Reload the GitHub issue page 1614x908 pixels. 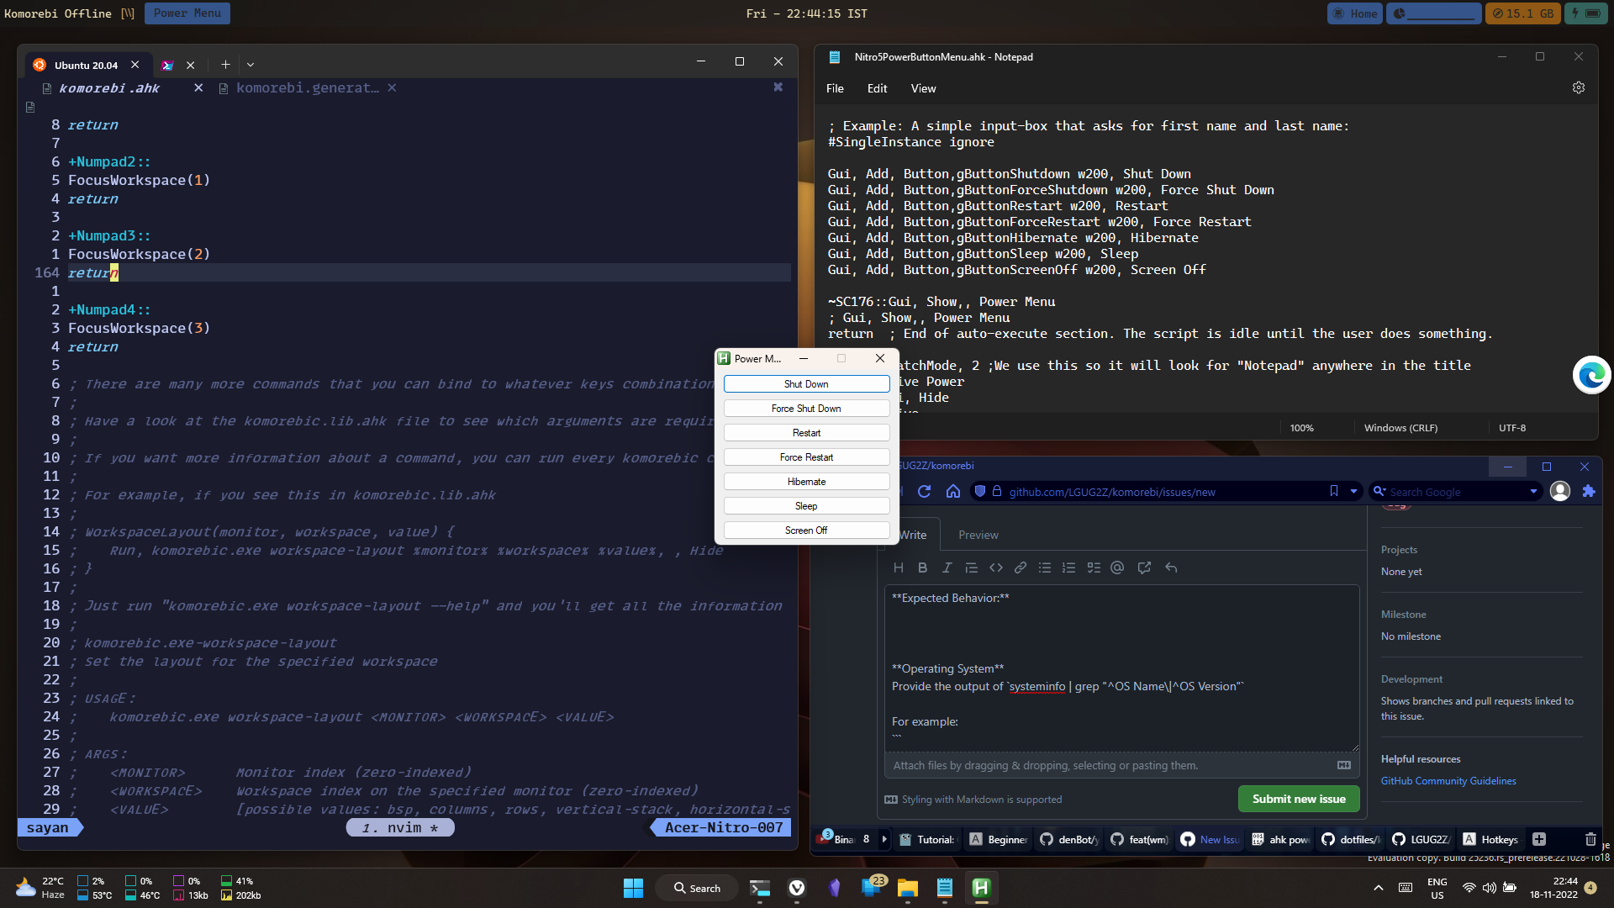coord(925,492)
